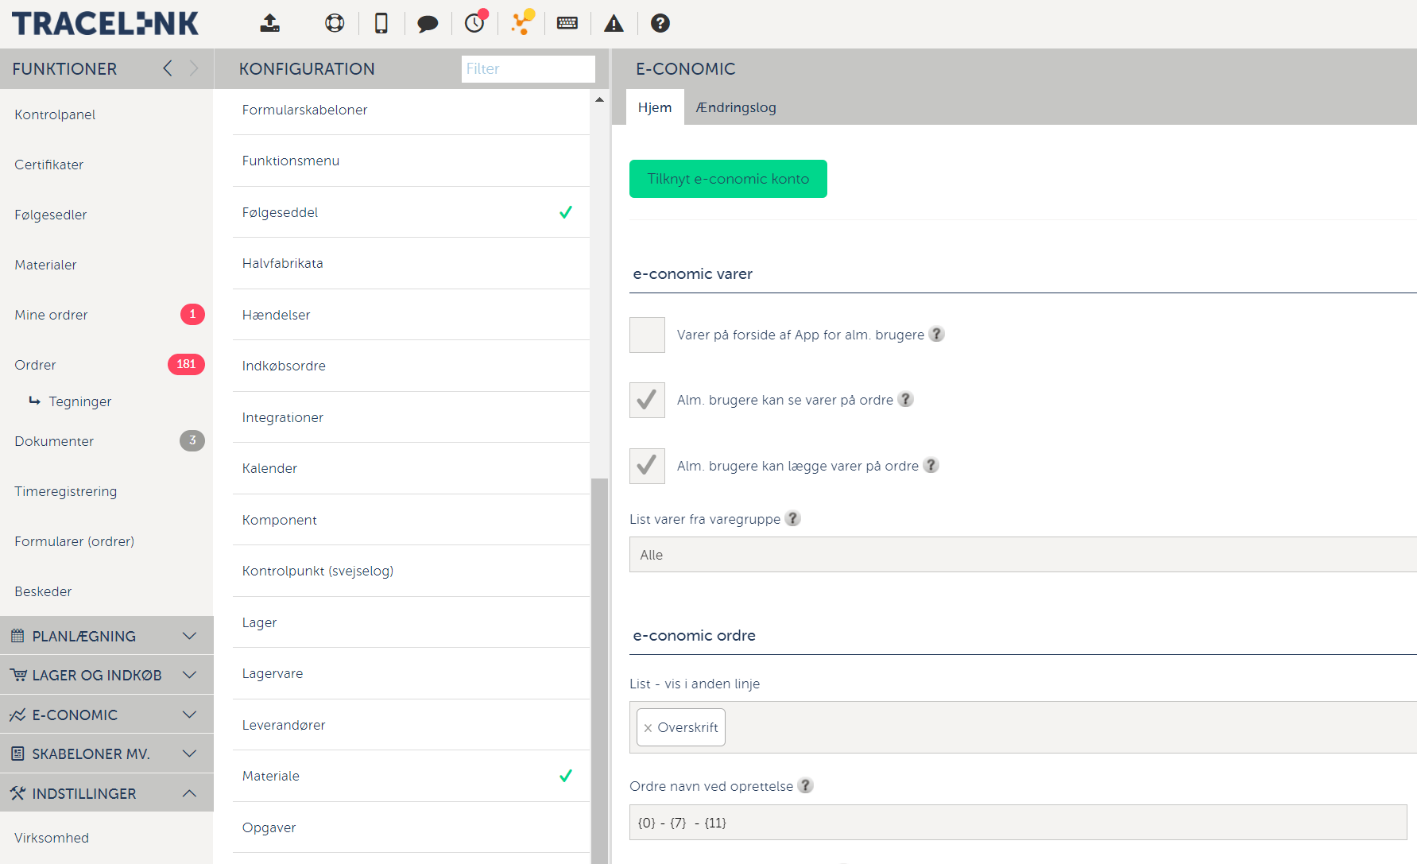
Task: Click the Filter input field
Action: click(x=528, y=69)
